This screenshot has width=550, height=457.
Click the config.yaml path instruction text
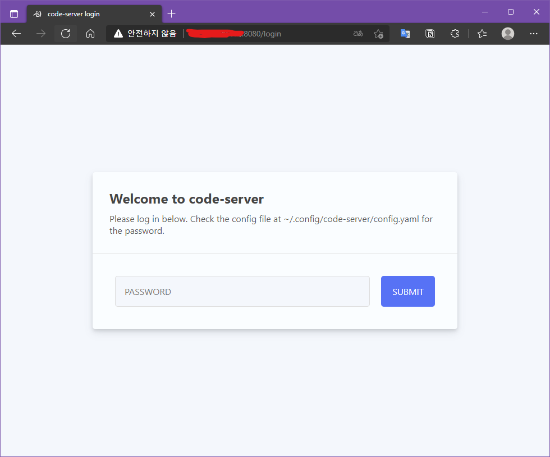pyautogui.click(x=271, y=225)
